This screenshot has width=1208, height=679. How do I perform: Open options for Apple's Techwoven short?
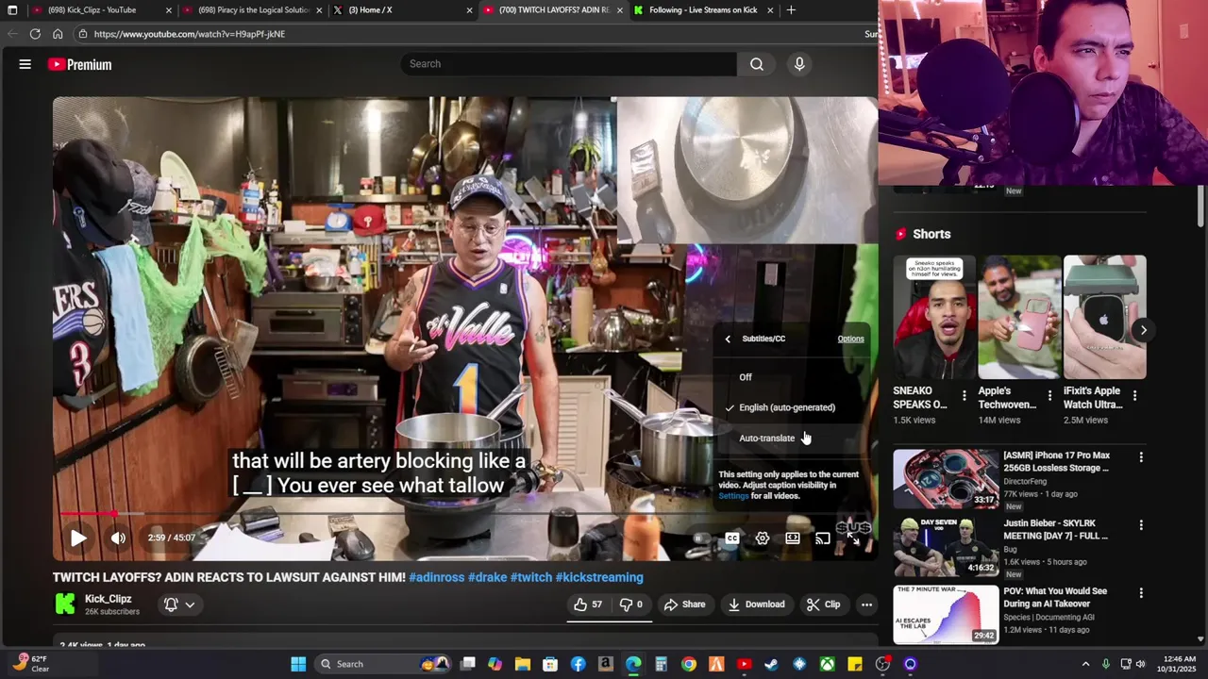pyautogui.click(x=1049, y=396)
